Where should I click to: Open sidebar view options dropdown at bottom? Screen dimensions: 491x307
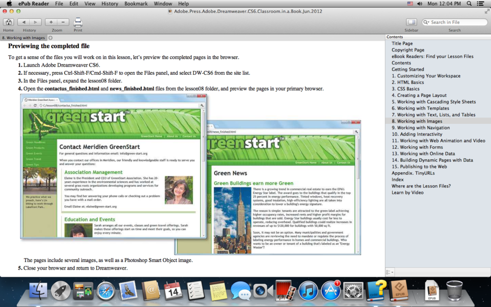click(x=389, y=272)
